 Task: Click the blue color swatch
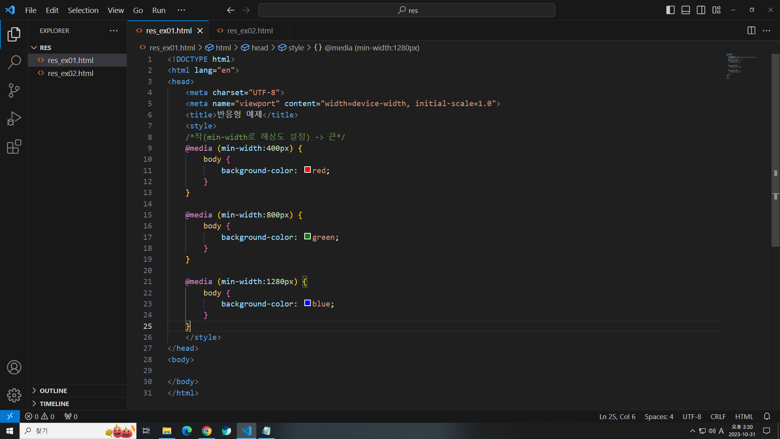(x=308, y=303)
